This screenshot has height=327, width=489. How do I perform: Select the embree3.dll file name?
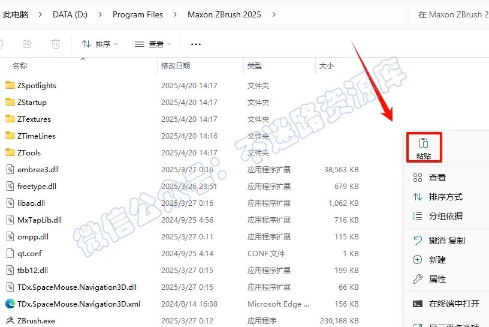click(38, 170)
